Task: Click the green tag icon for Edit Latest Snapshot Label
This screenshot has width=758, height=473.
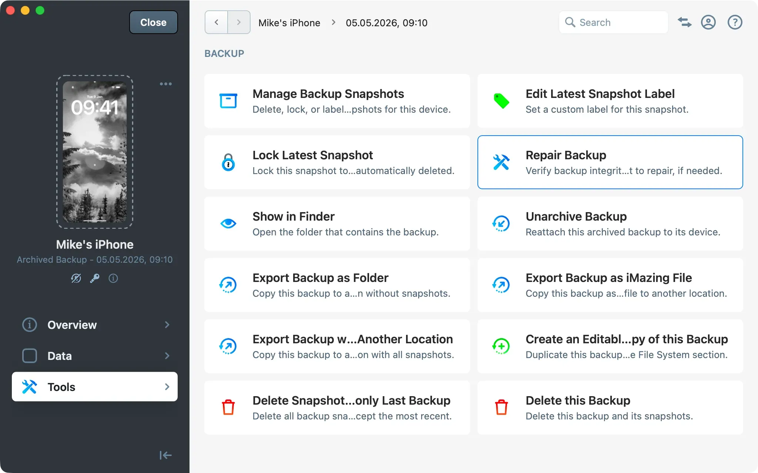Action: [x=502, y=101]
